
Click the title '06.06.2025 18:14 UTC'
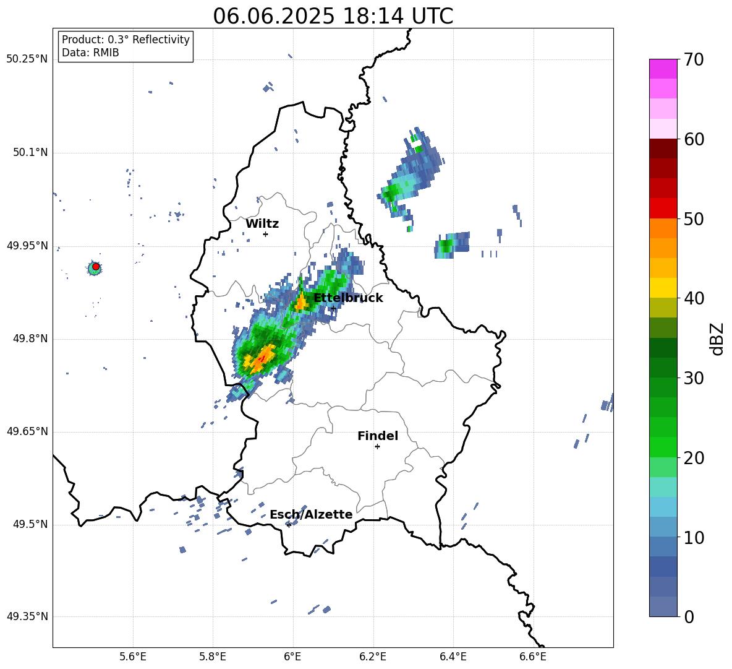333,16
